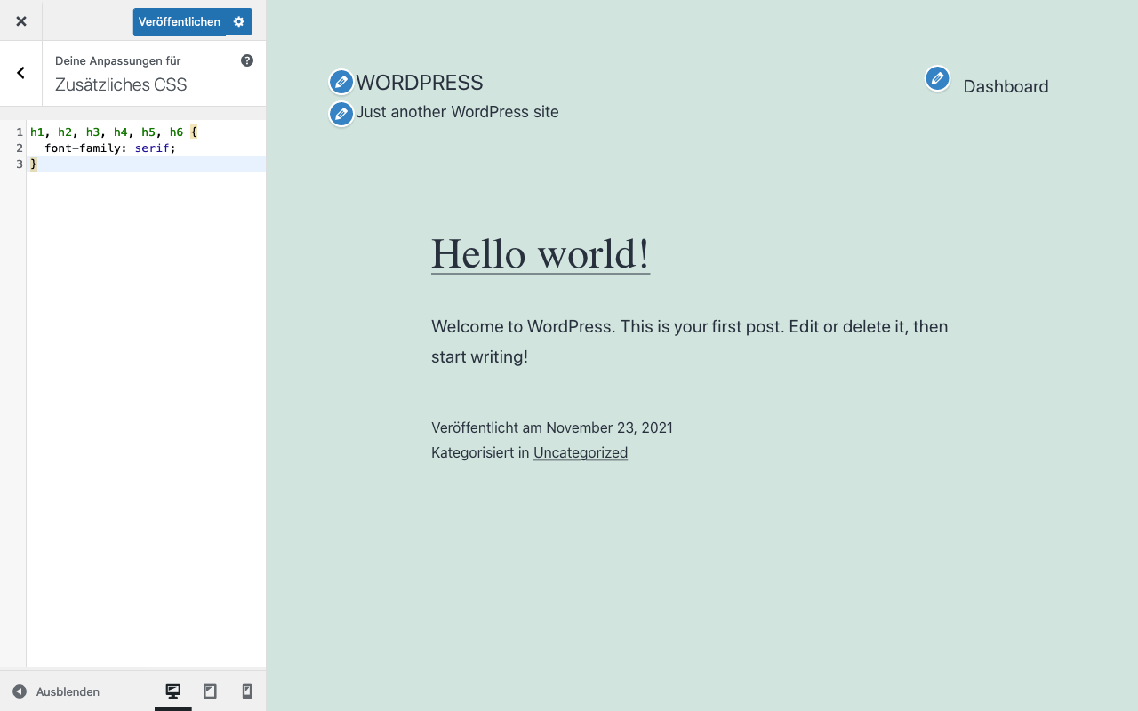Open the Hello world! post title
1138x711 pixels.
pos(541,253)
